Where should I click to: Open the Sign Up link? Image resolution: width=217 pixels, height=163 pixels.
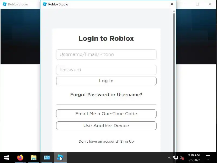click(x=127, y=141)
